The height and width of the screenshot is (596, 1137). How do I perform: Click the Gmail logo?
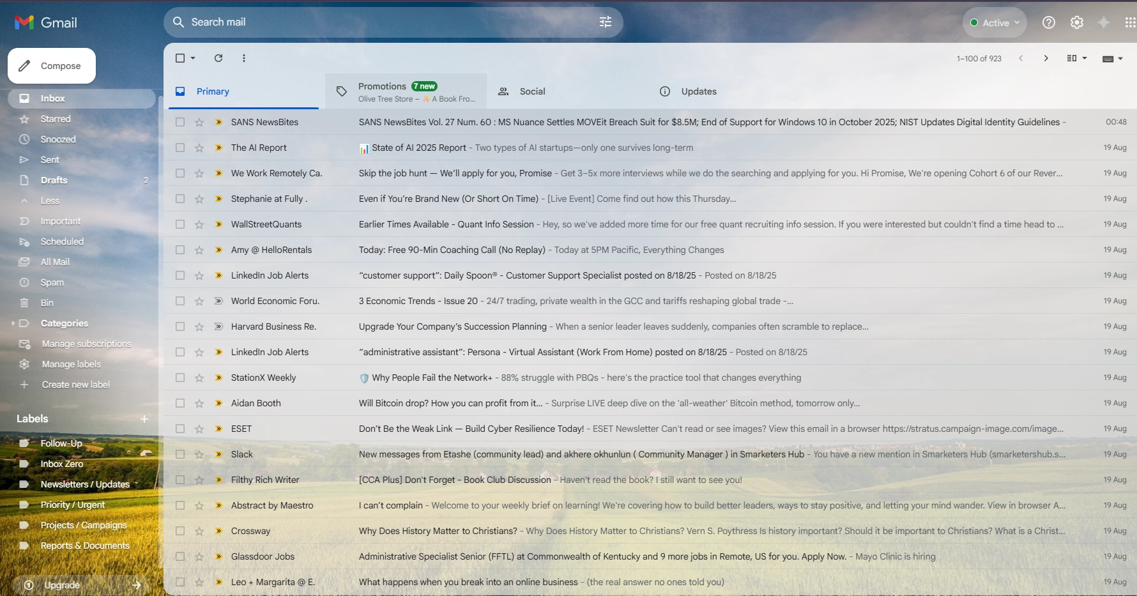coord(45,22)
